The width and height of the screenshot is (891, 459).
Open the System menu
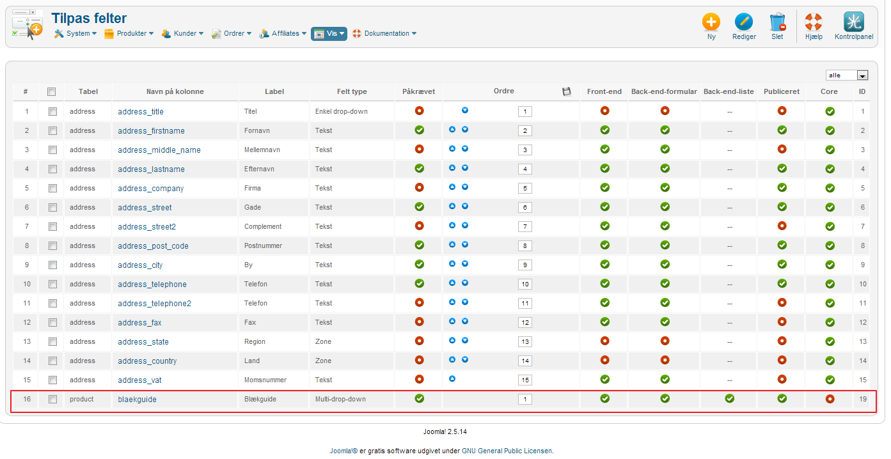click(x=75, y=33)
